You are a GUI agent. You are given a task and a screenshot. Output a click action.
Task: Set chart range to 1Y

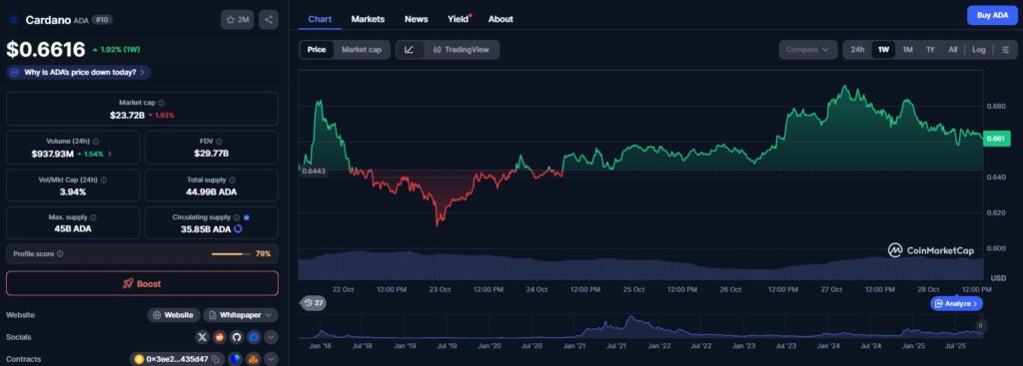pos(930,50)
